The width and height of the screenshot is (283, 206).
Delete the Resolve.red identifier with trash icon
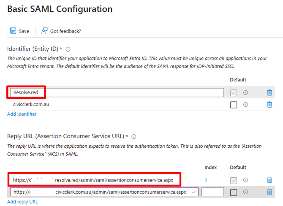click(x=269, y=93)
